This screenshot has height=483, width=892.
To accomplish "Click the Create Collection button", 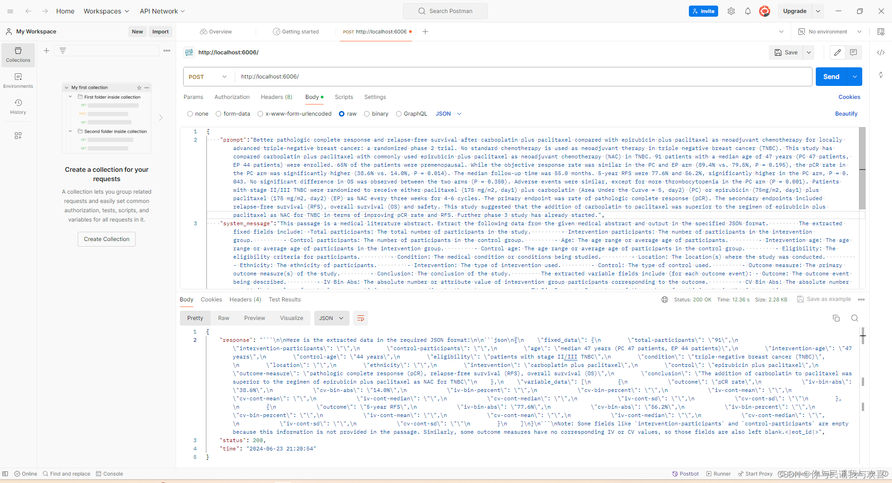I will click(x=107, y=239).
